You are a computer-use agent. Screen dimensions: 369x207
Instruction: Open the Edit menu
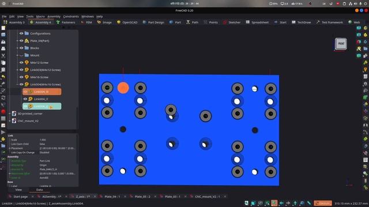(12, 17)
